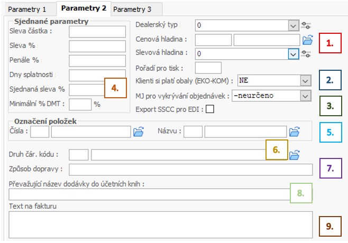
Task: Open folder browse icon for Cenová hladina
Action: pos(307,40)
